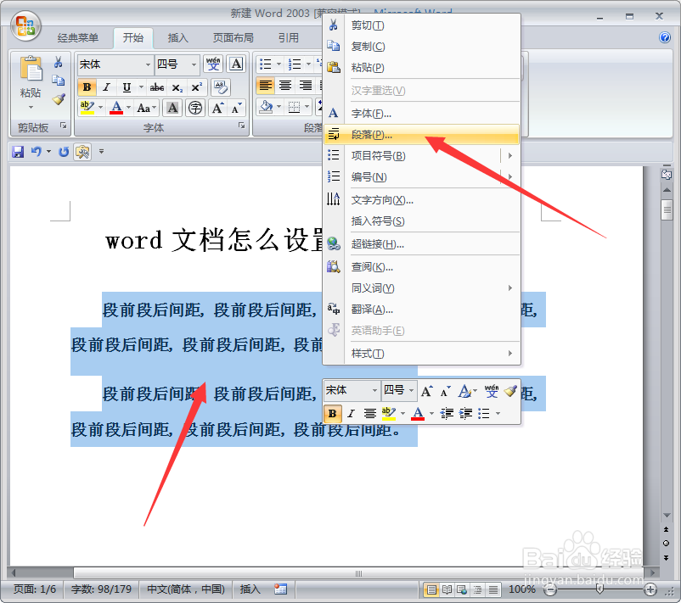
Task: Open customize quick access toolbar dropdown
Action: [101, 152]
